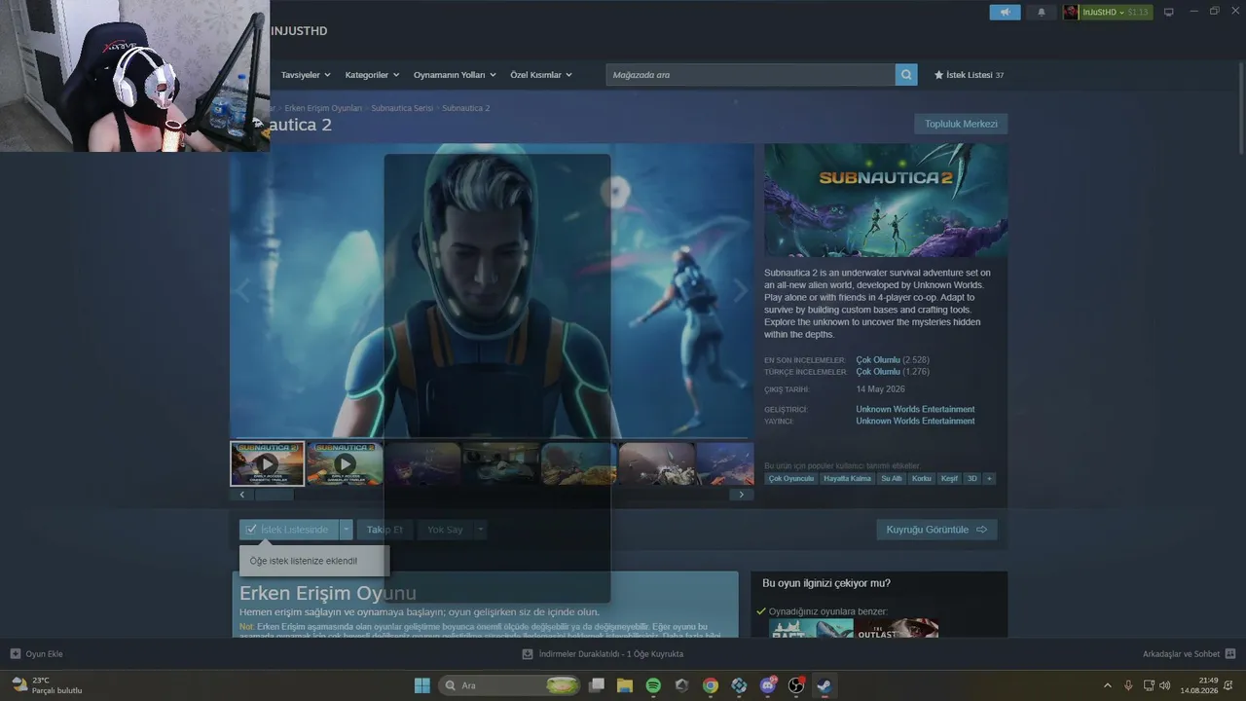This screenshot has width=1246, height=701.
Task: Click the InJuStHD profile avatar
Action: pos(1071,13)
